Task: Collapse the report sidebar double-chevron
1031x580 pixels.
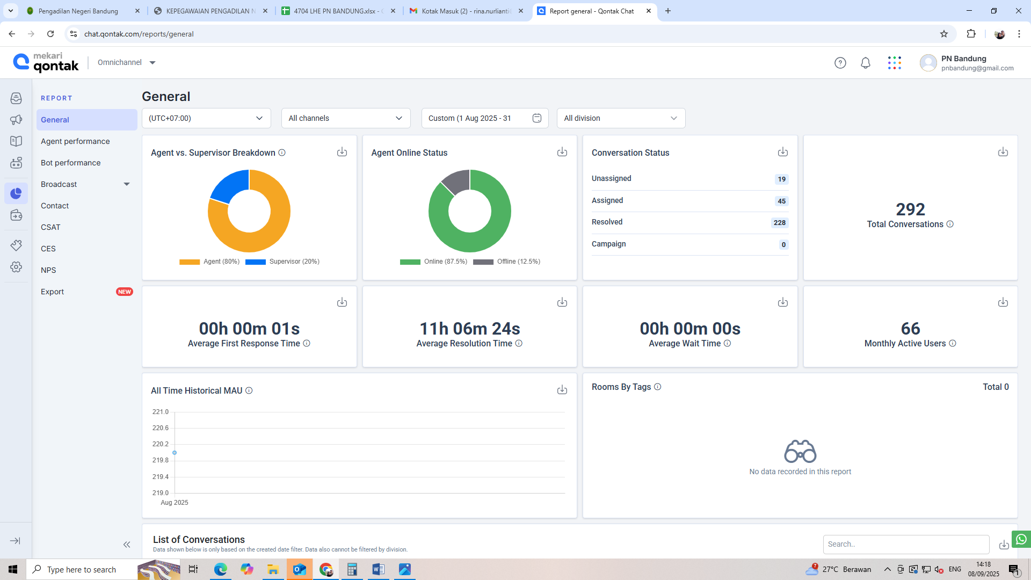Action: pos(127,545)
